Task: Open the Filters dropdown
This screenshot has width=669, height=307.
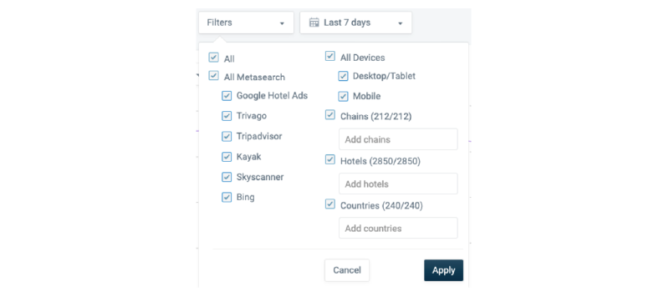Action: coord(246,23)
